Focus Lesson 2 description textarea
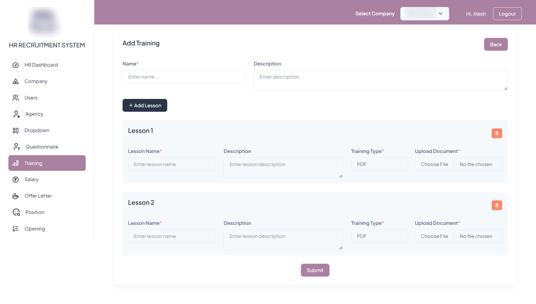This screenshot has height=304, width=536. [x=283, y=240]
